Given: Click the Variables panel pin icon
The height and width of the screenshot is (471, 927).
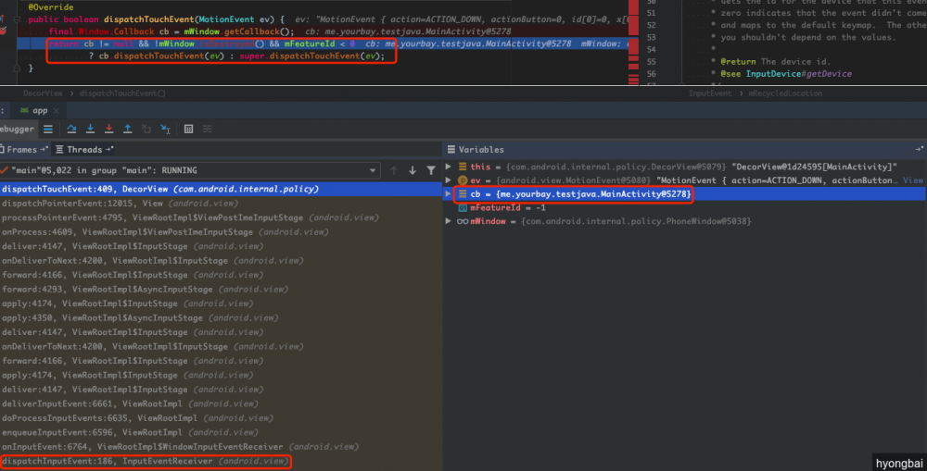Looking at the screenshot, I should tap(920, 149).
